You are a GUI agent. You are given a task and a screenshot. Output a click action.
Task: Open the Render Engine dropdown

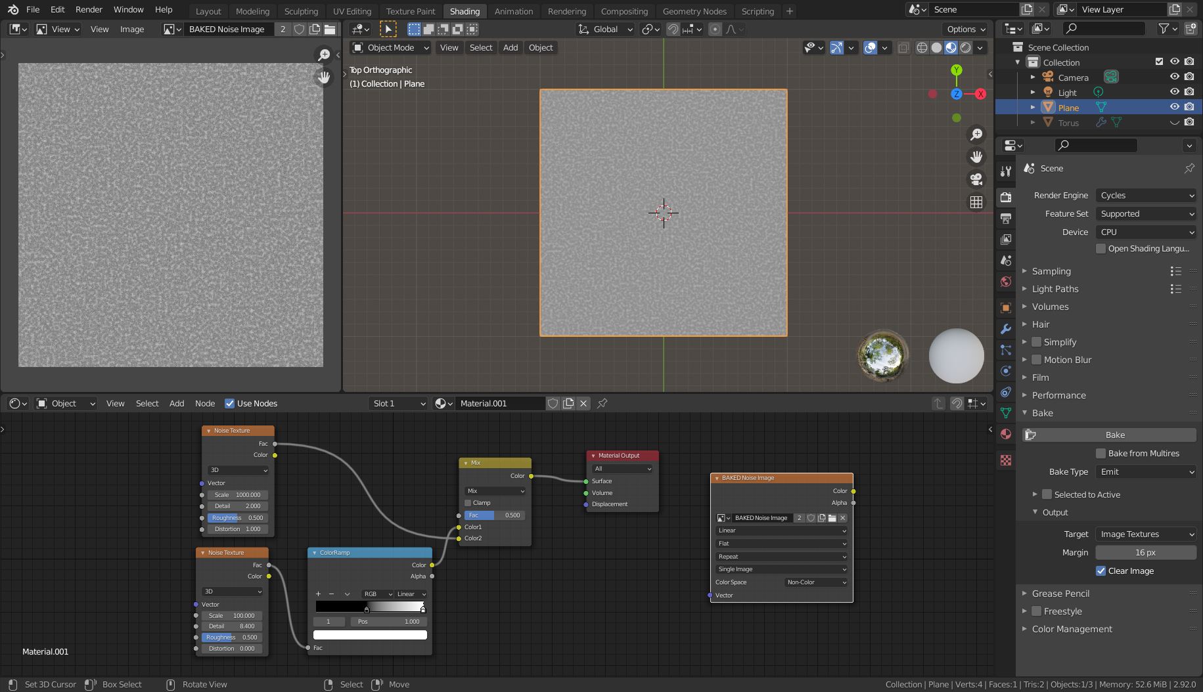click(1146, 195)
